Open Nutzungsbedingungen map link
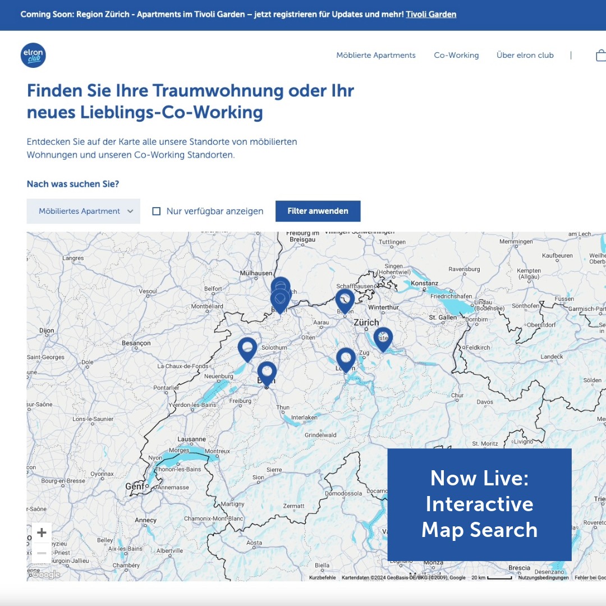This screenshot has height=606, width=606. (x=543, y=577)
